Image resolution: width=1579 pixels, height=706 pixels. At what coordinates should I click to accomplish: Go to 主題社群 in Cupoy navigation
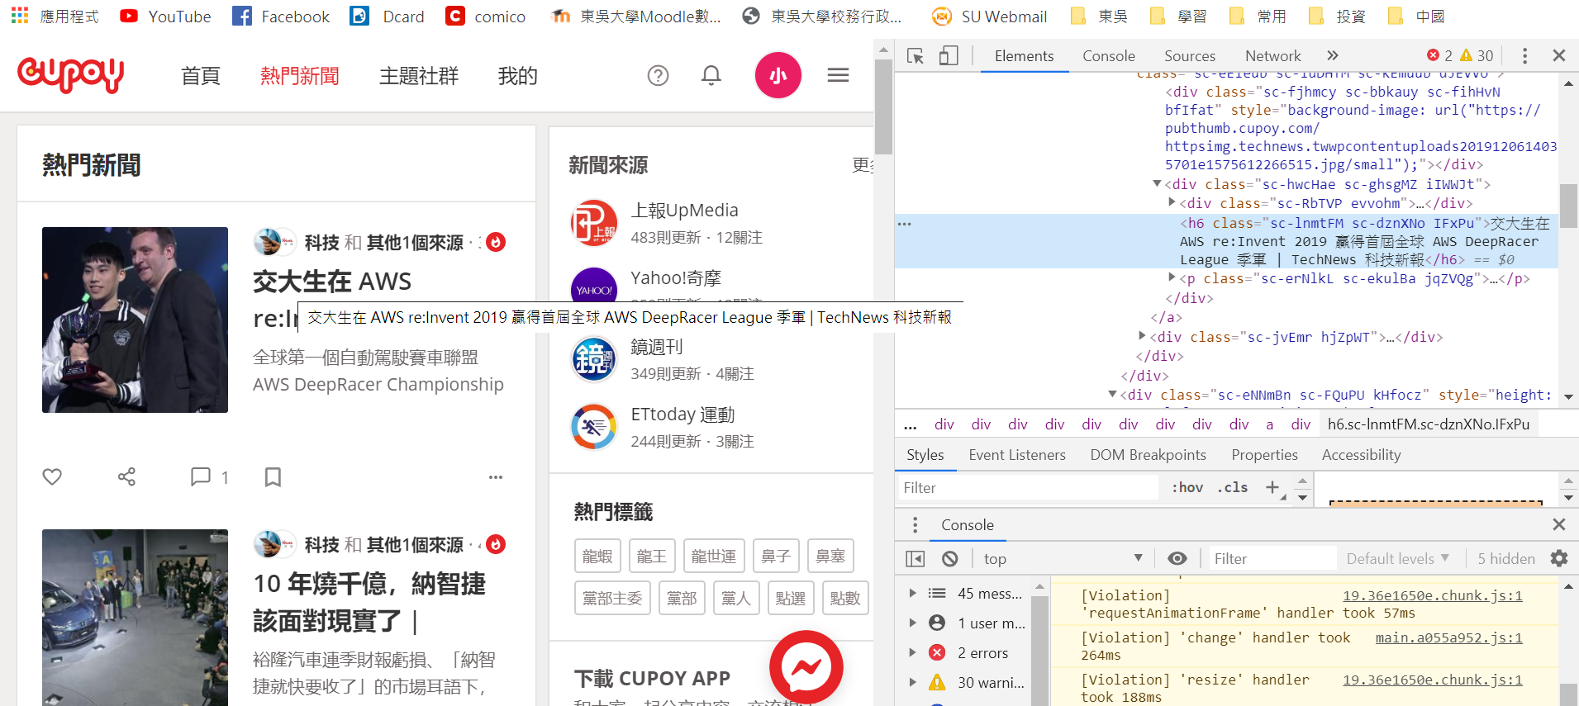pos(419,76)
